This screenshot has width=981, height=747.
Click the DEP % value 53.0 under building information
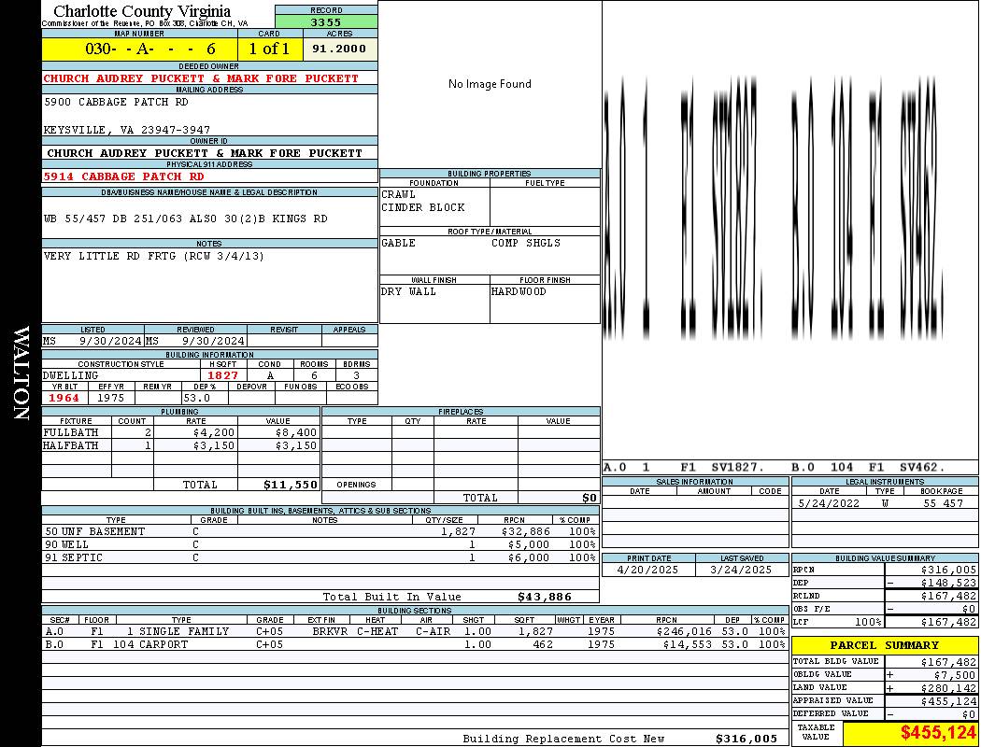point(197,398)
